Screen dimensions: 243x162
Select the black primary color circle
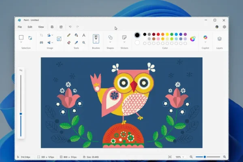137,35
